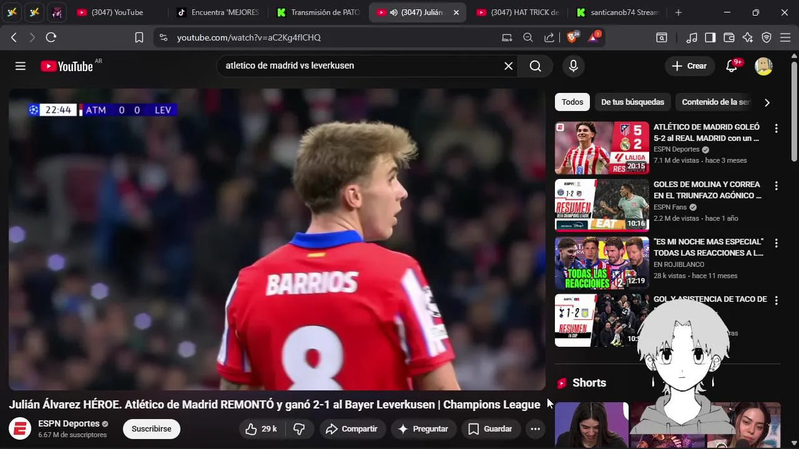Open the TODAS LAS REACCIONES thumbnail

coord(602,263)
